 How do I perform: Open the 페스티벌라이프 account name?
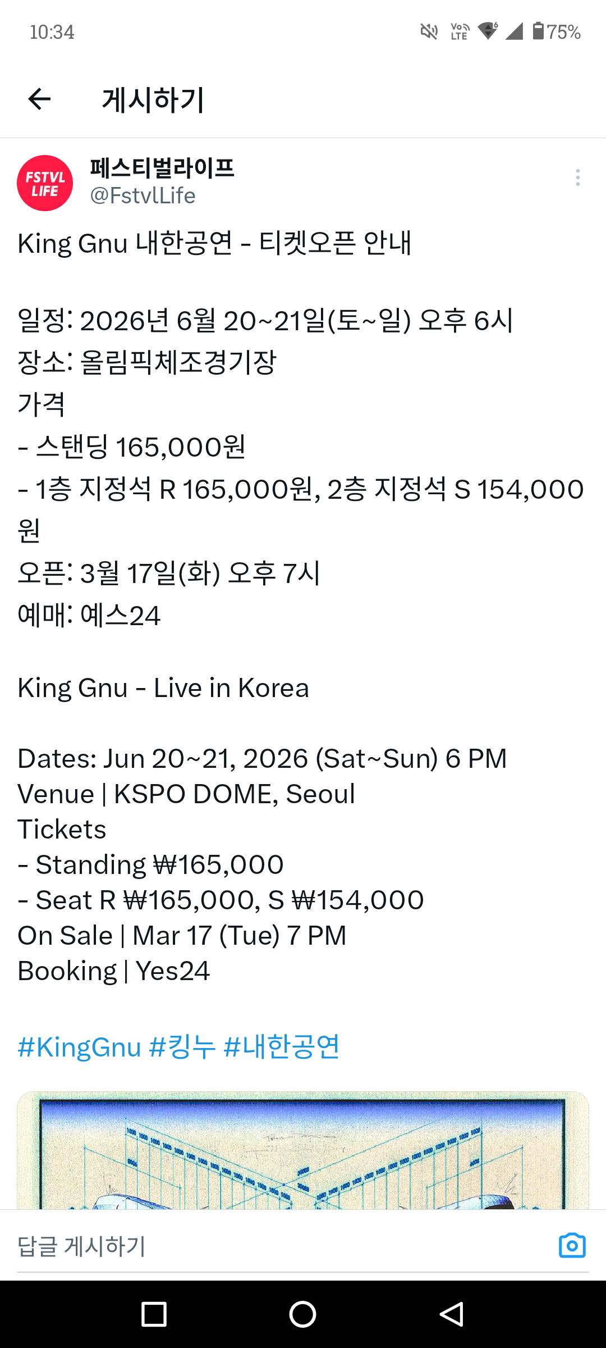point(162,168)
